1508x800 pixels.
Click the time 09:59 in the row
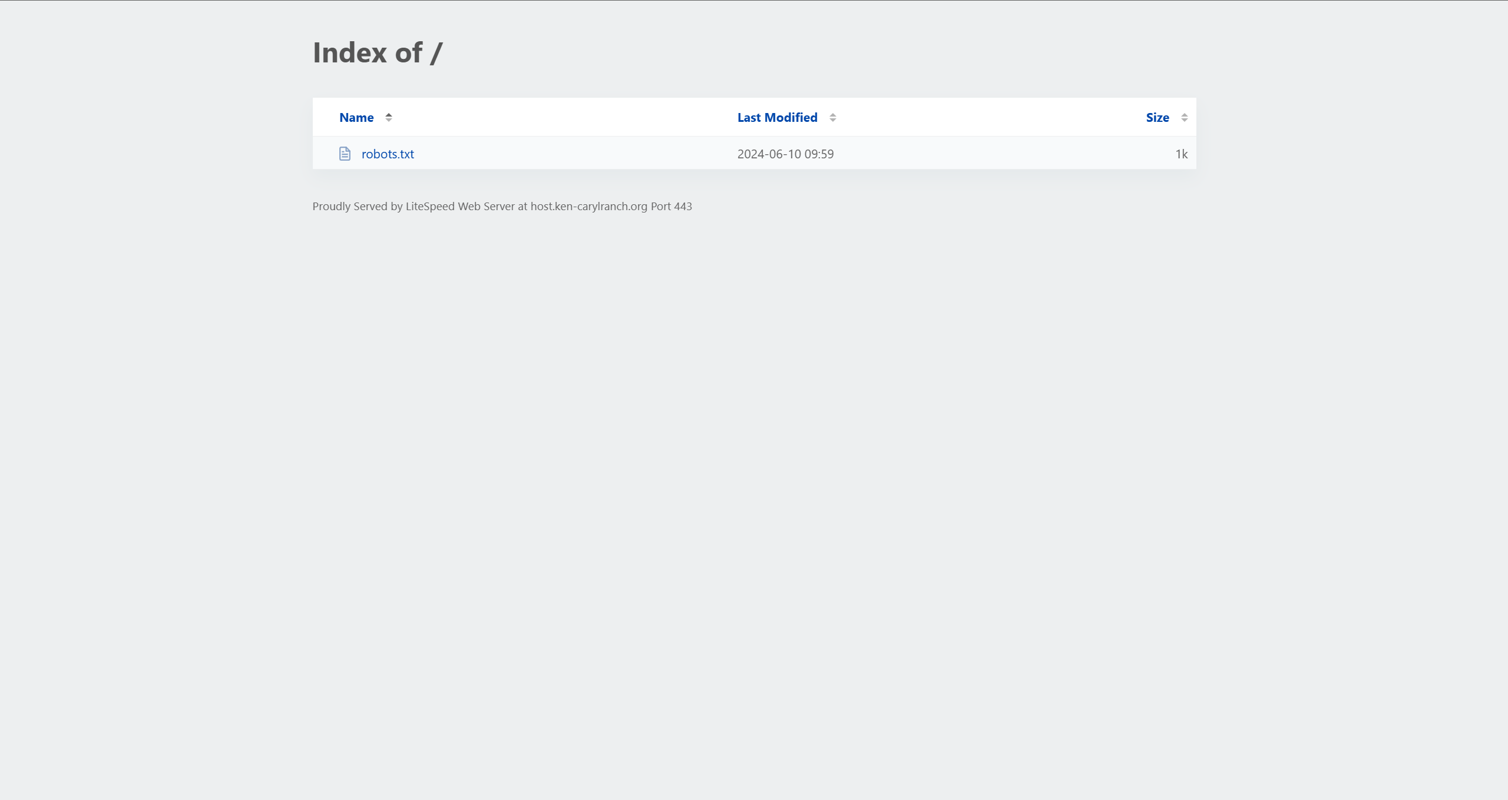819,154
